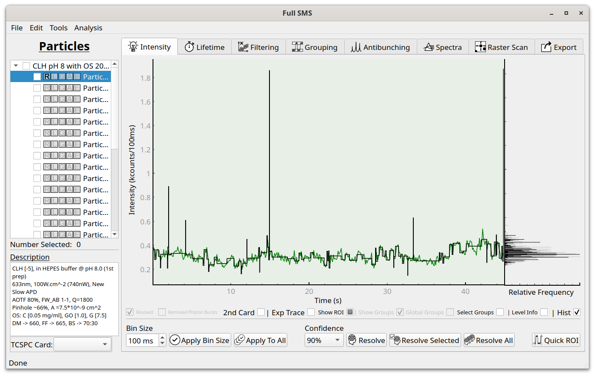Image resolution: width=595 pixels, height=376 pixels.
Task: Click the Export tab arrow icon
Action: pyautogui.click(x=546, y=47)
